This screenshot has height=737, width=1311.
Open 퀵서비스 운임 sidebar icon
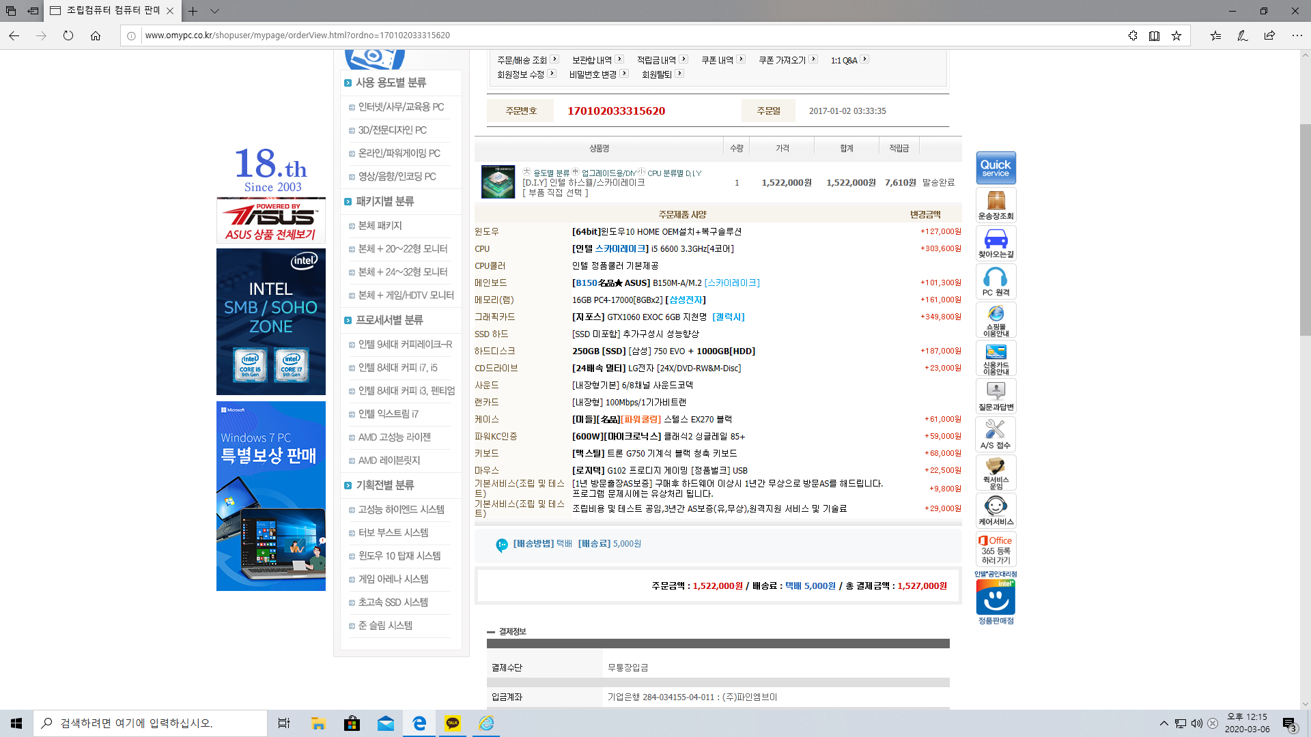996,472
